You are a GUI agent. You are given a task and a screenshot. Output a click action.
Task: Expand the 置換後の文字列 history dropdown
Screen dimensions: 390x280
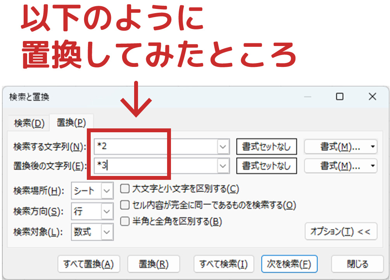click(x=223, y=166)
